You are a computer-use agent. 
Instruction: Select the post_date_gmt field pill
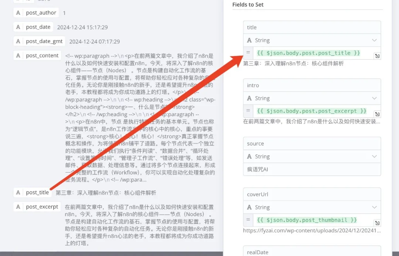(x=39, y=41)
